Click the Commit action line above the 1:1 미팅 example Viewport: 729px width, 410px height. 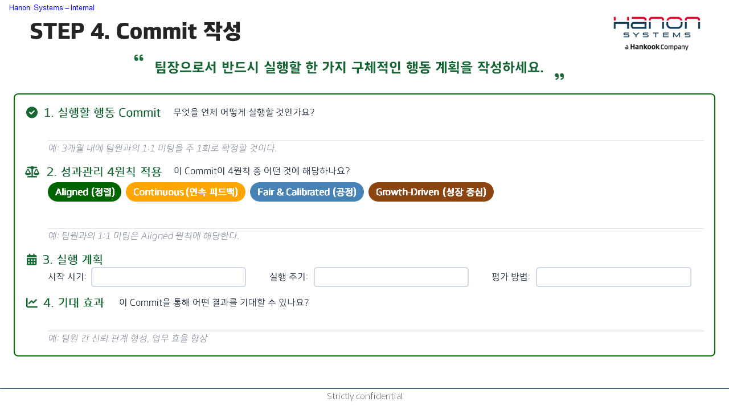[x=376, y=133]
